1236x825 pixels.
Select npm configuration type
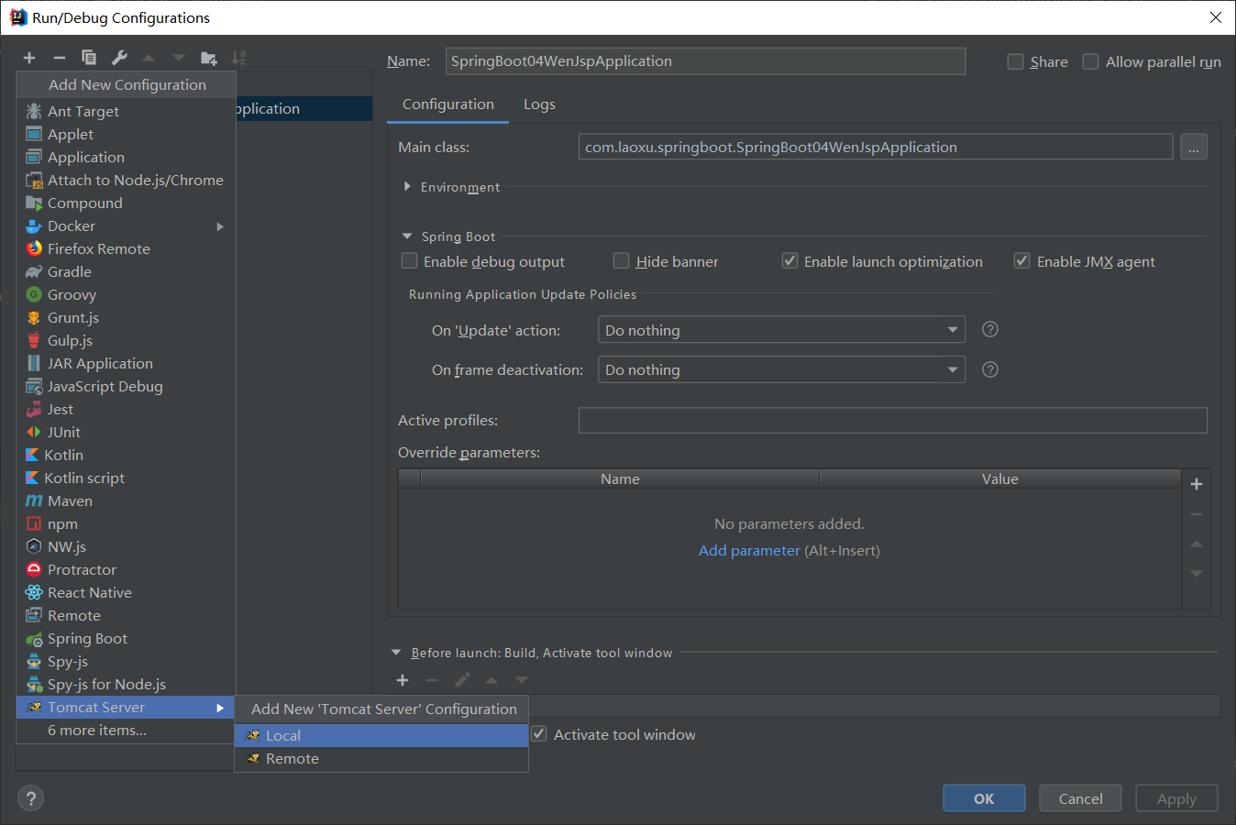coord(126,523)
